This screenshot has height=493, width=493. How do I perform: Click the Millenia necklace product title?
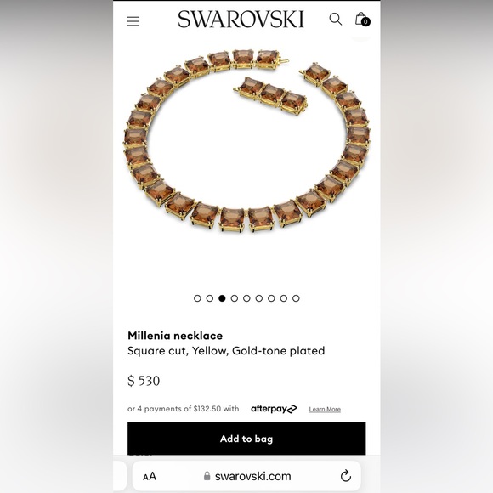(x=175, y=336)
